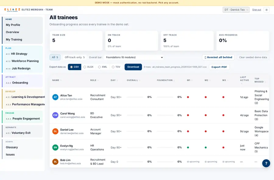Navigate to Workforce Planning
Screen dimensions: 274x180
point(25,61)
